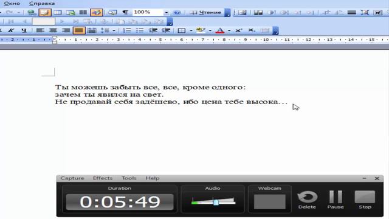Minimize the recorder window
Screen dimensions: 389x219
pos(365,178)
